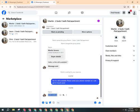Open File Explorer from taskbar
The width and height of the screenshot is (140, 112).
coord(13,110)
